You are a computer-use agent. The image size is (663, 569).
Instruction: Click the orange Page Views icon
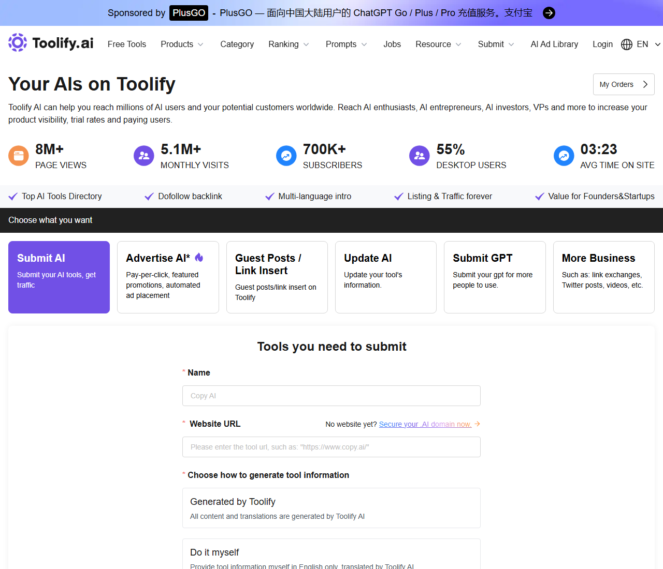pyautogui.click(x=19, y=156)
